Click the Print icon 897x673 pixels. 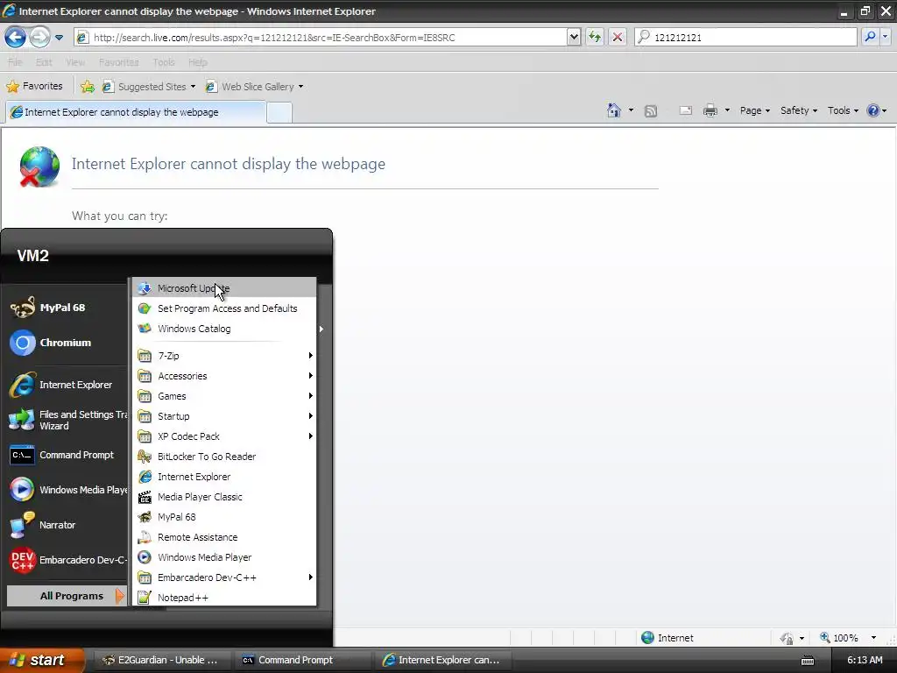tap(710, 110)
